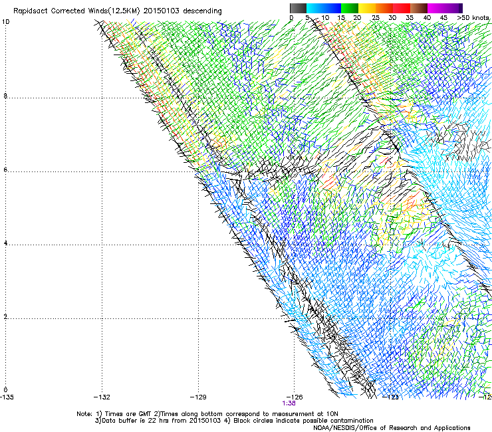Click the orange 25-30 knots legend swatch
This screenshot has width=492, height=432.
pos(384,8)
